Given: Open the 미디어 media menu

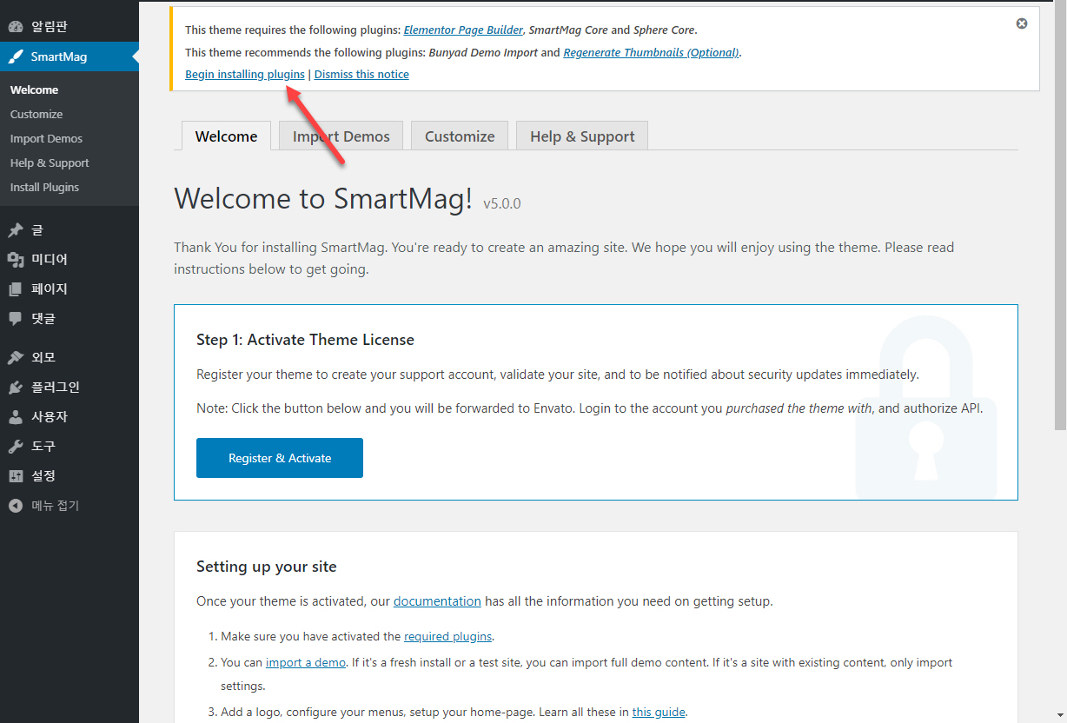Looking at the screenshot, I should [x=70, y=260].
